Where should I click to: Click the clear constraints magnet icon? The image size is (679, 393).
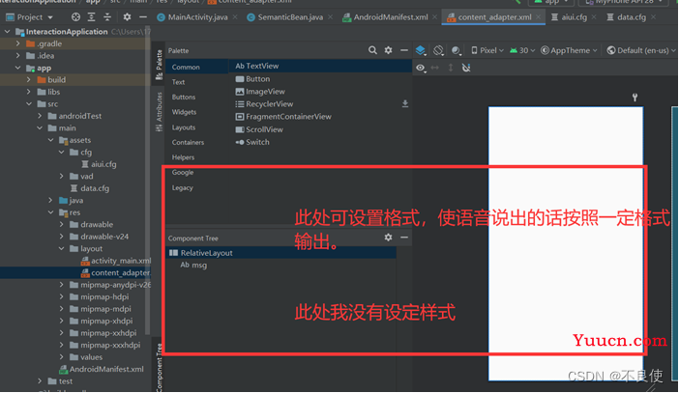(466, 68)
